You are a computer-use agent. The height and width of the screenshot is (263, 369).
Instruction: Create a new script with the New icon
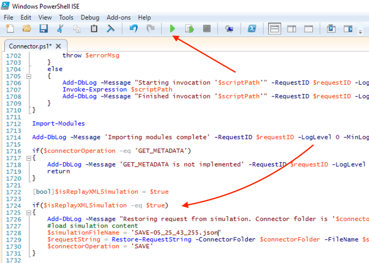click(x=10, y=29)
